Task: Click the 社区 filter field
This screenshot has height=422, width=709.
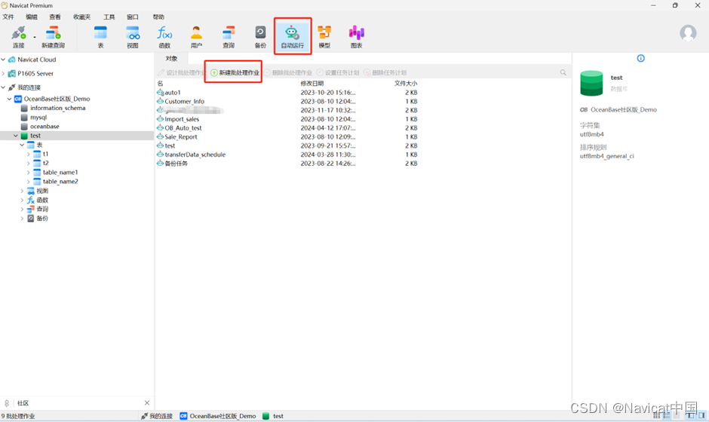Action: 78,402
